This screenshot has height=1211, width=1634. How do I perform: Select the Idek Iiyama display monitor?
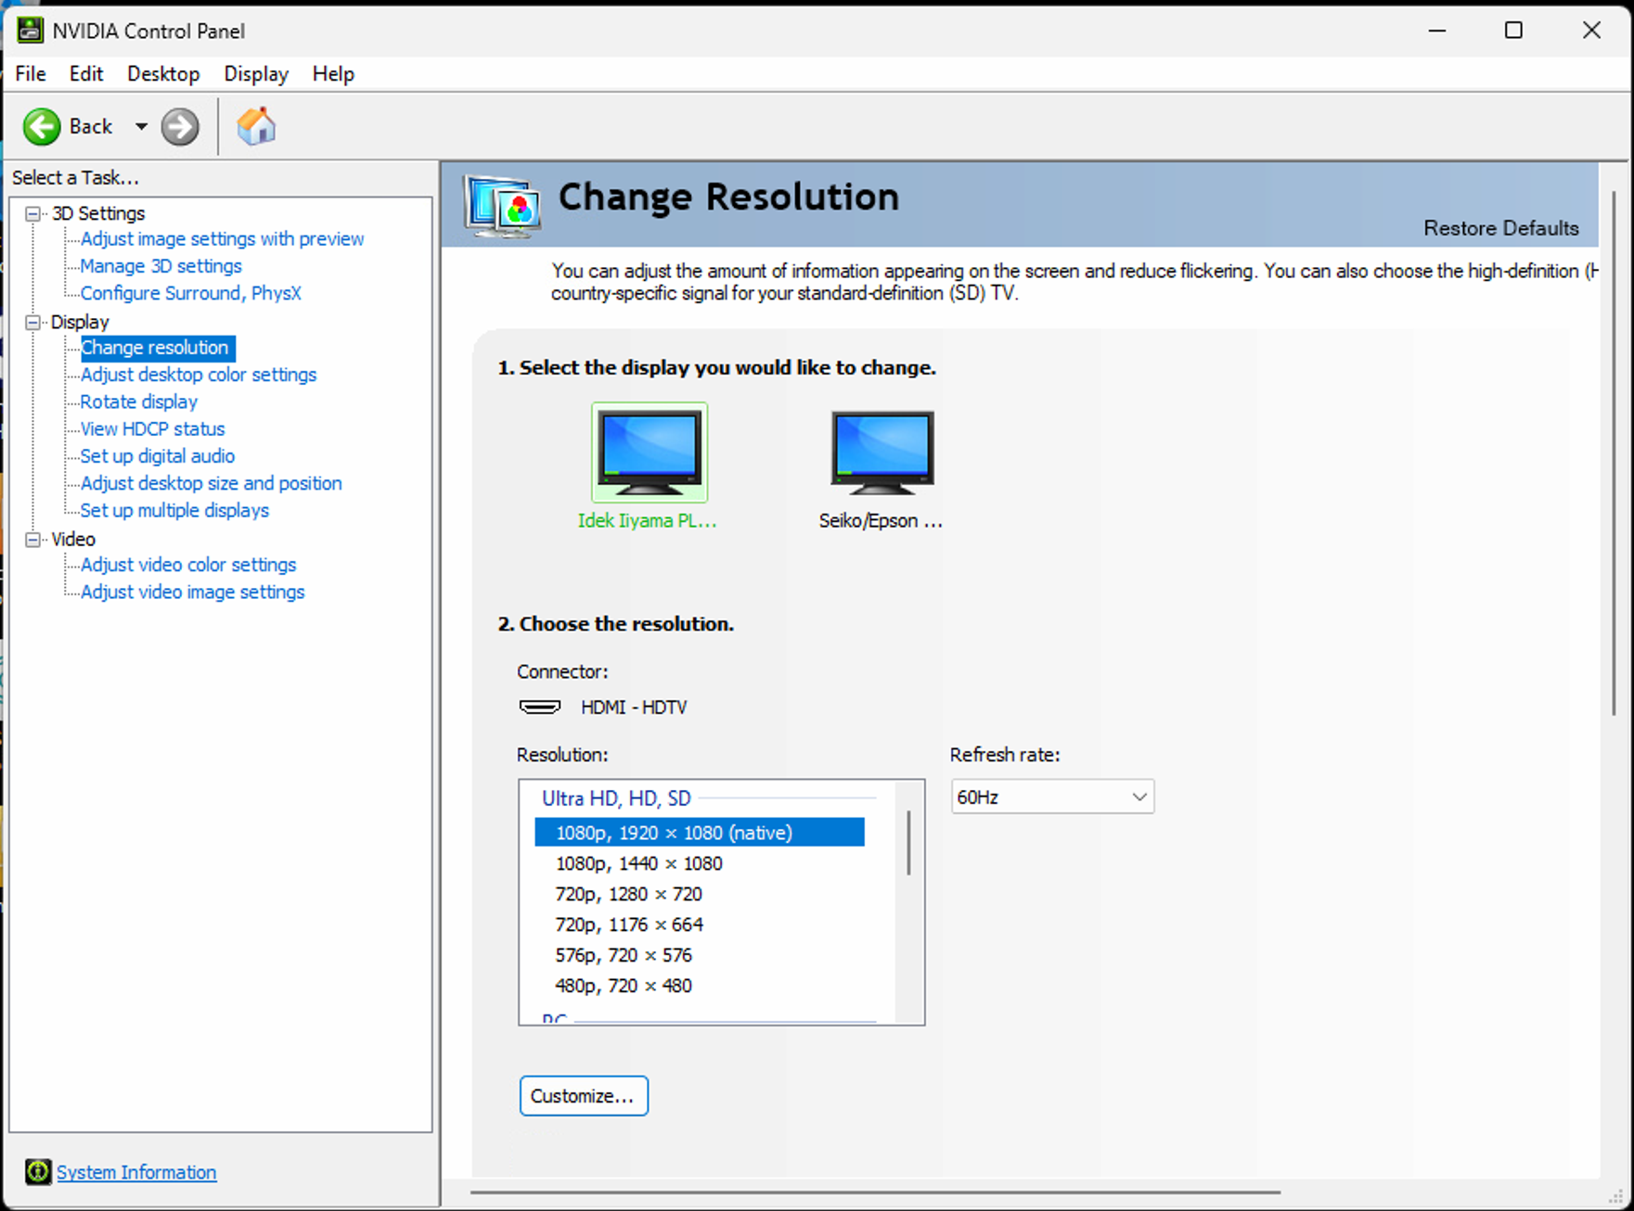[650, 453]
